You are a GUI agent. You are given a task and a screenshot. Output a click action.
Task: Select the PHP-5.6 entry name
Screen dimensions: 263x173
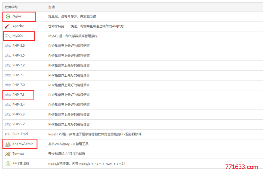[18, 46]
